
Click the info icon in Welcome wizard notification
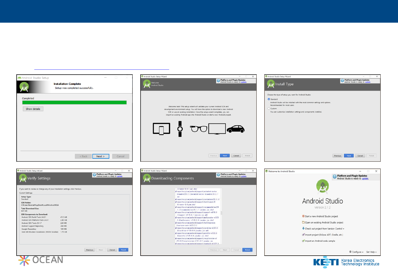pos(218,81)
